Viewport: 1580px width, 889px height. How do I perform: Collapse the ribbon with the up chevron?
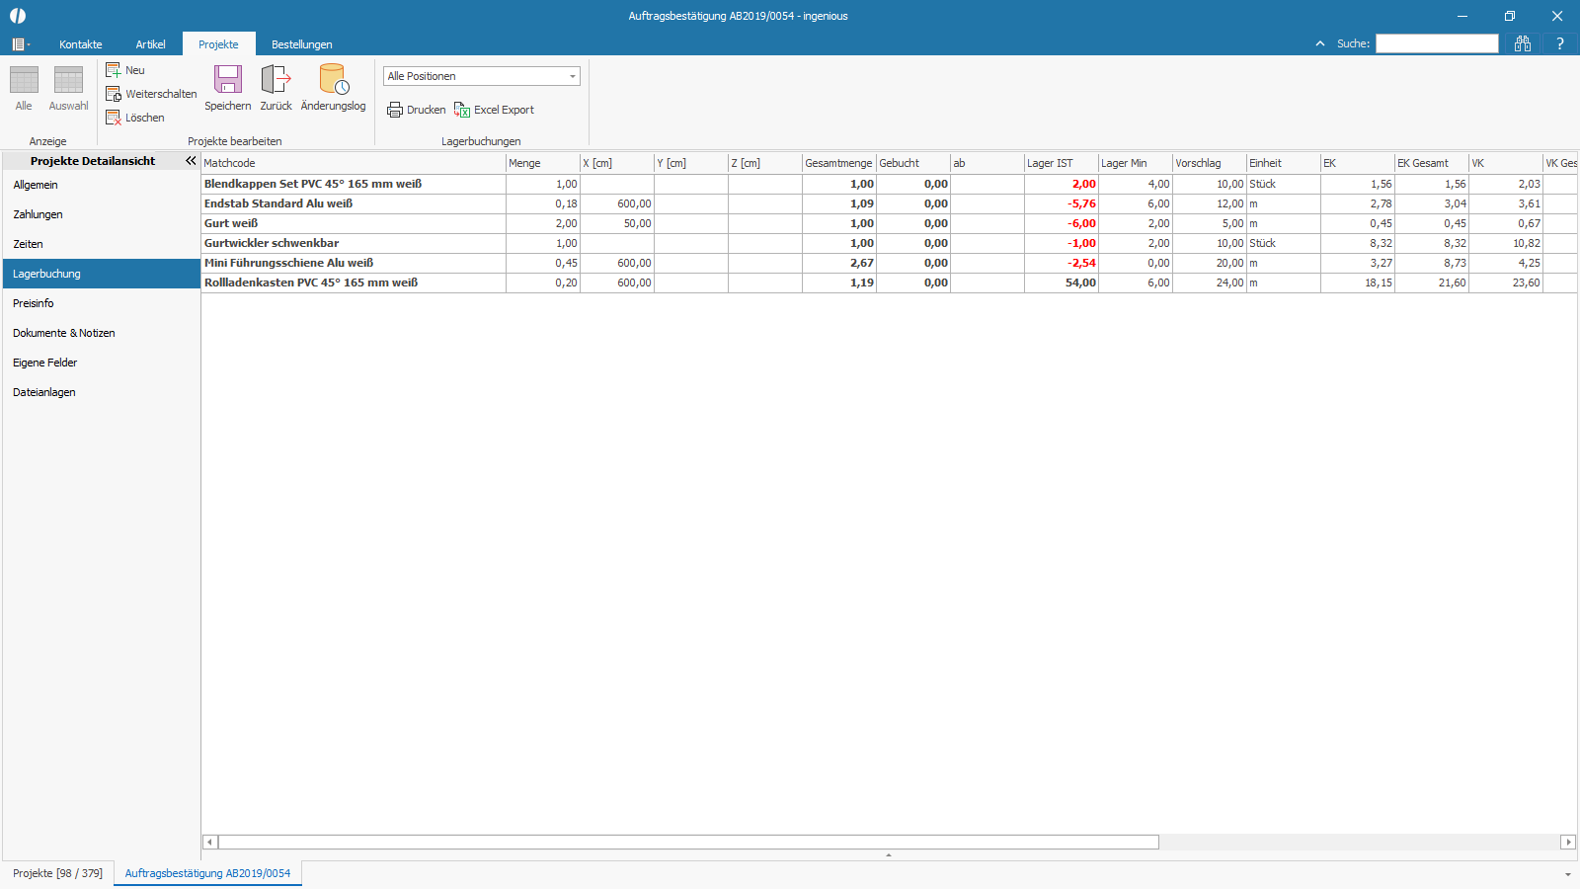[x=1320, y=43]
